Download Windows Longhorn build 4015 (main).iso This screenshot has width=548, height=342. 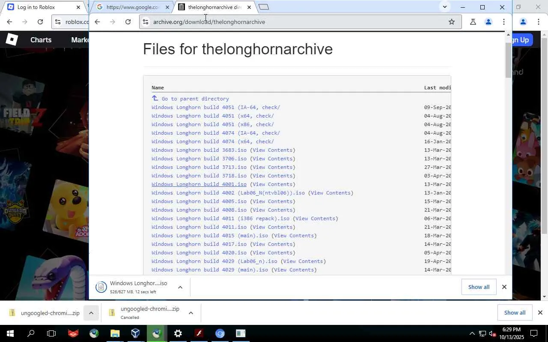point(210,236)
